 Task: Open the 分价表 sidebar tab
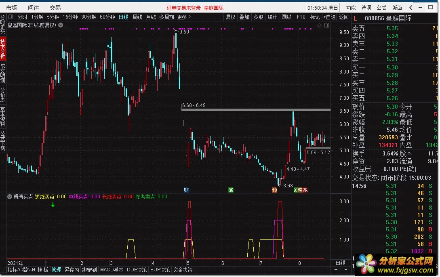[3, 95]
